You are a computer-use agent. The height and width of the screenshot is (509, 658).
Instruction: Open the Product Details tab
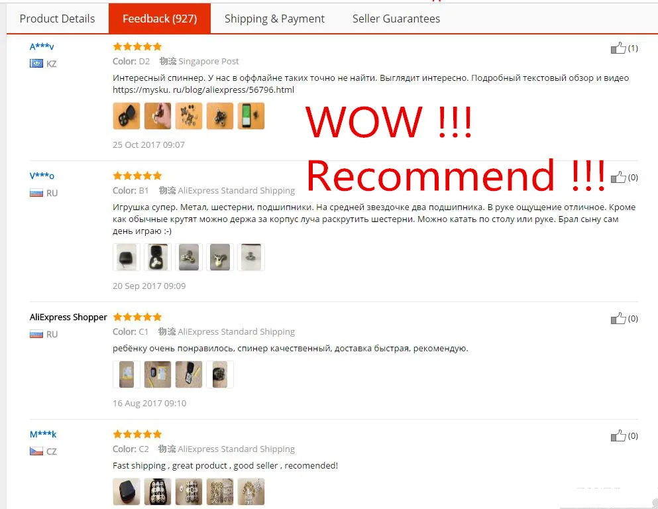[x=57, y=19]
